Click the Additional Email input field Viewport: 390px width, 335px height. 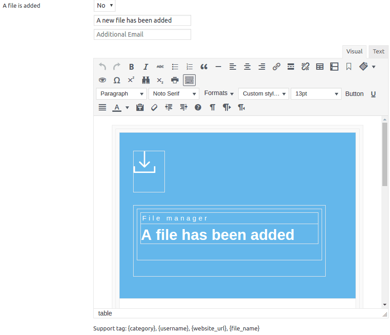click(142, 34)
